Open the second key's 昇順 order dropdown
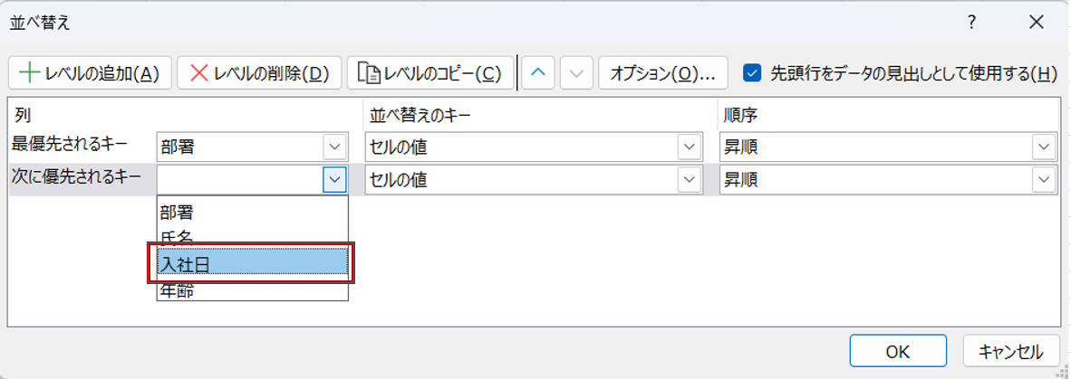The width and height of the screenshot is (1071, 379). coord(1045,180)
